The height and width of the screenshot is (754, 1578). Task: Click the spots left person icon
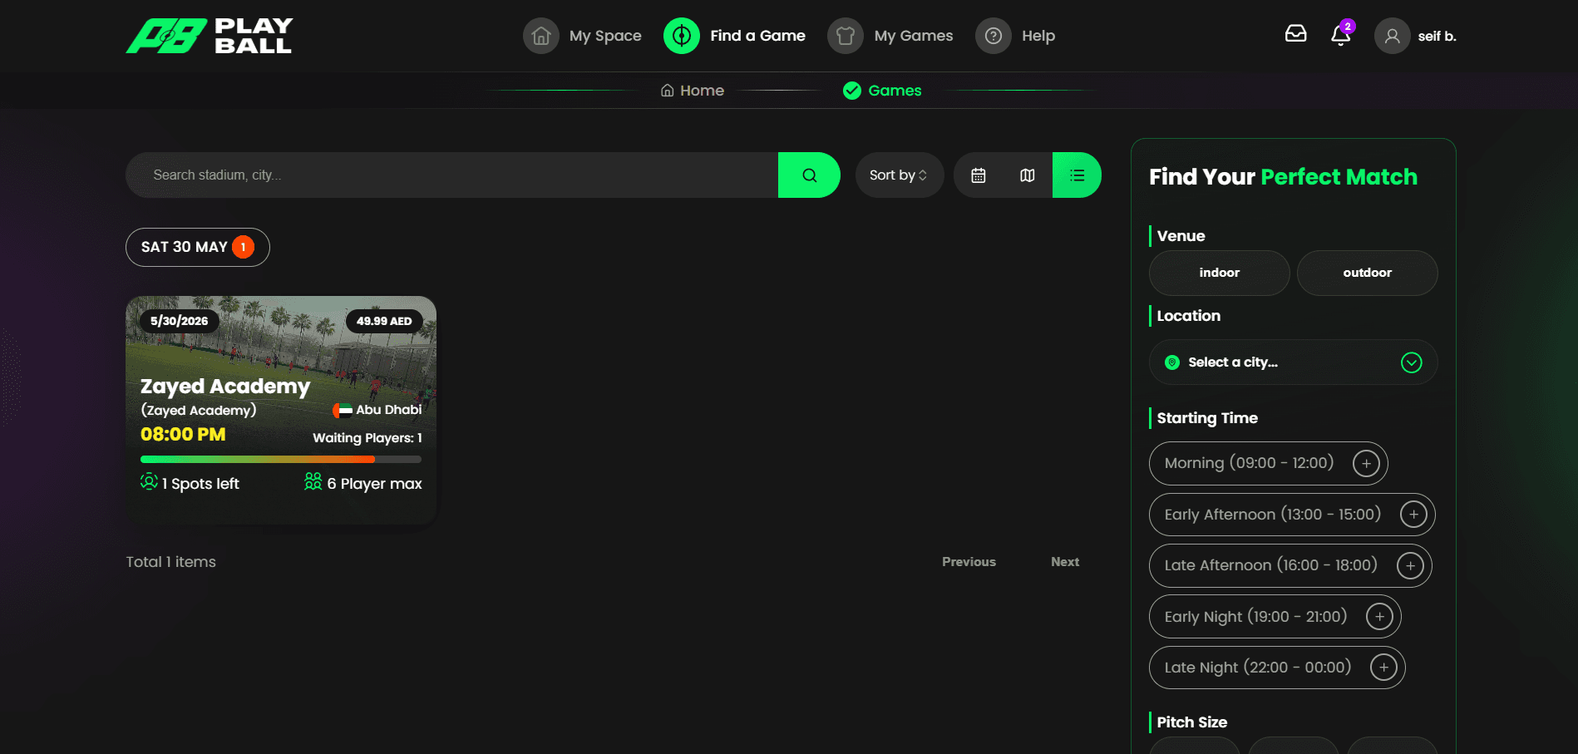coord(149,481)
